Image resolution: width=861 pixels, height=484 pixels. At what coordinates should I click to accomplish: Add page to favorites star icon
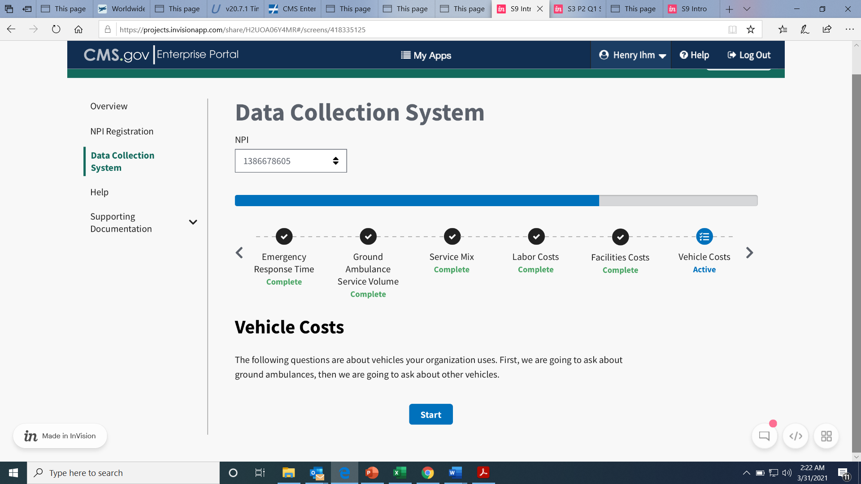click(751, 30)
